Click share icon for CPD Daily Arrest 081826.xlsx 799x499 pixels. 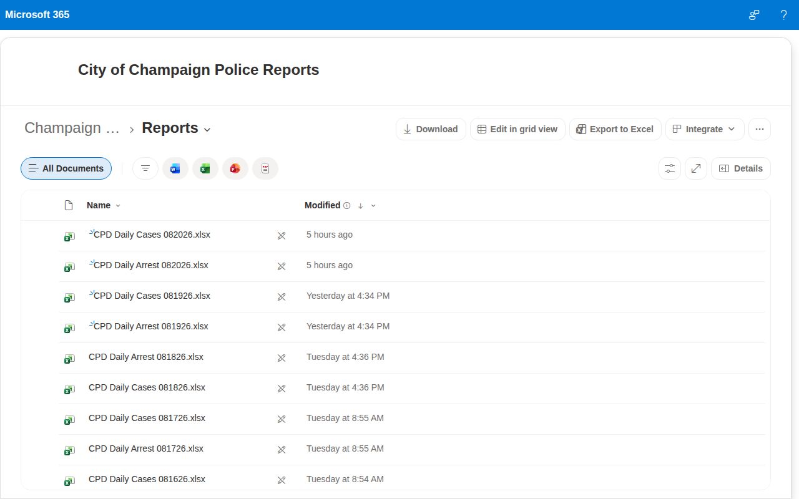[x=282, y=358]
